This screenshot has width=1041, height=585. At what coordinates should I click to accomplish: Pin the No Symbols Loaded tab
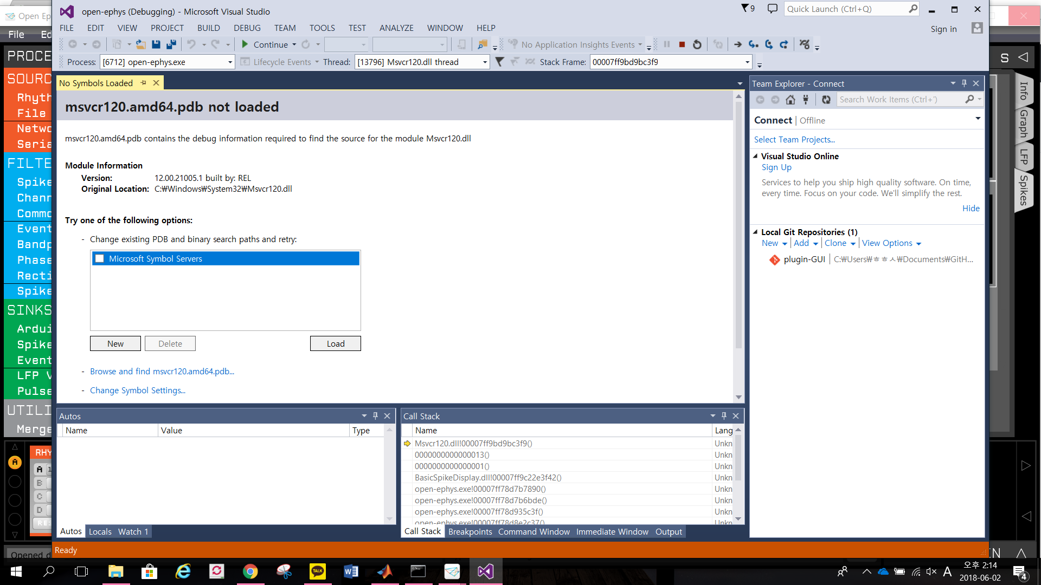click(143, 83)
